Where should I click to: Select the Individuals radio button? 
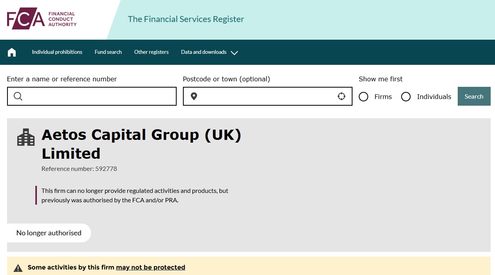click(406, 97)
